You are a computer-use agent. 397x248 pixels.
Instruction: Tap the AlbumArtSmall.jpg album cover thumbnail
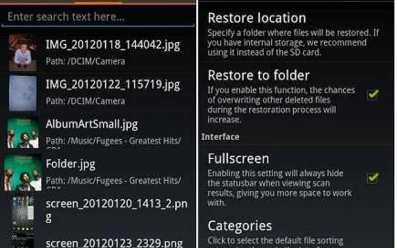(x=23, y=132)
